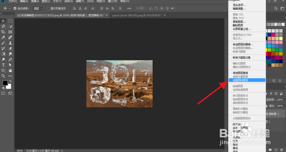Select the Smudge tool
The width and height of the screenshot is (286, 152).
click(x=10, y=54)
